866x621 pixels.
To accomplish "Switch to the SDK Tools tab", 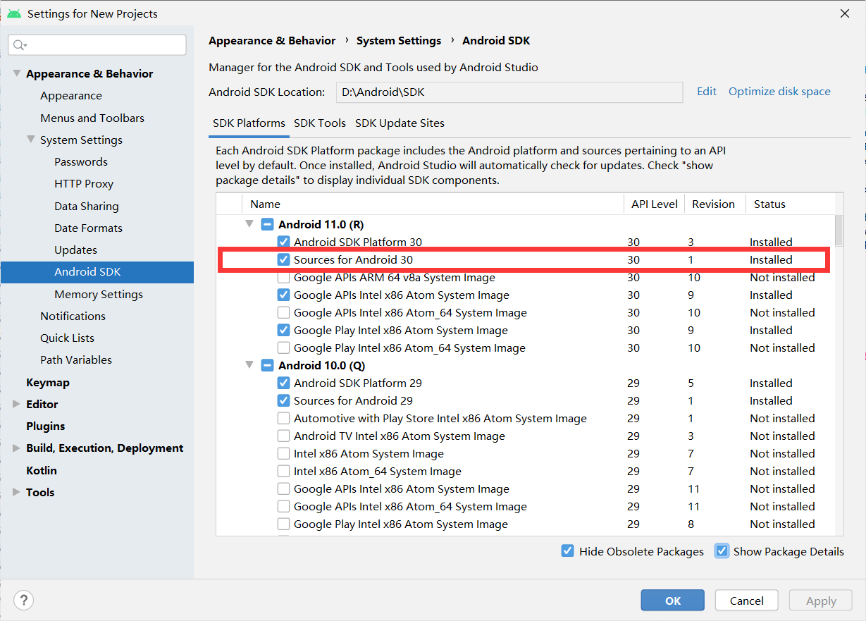I will point(320,123).
